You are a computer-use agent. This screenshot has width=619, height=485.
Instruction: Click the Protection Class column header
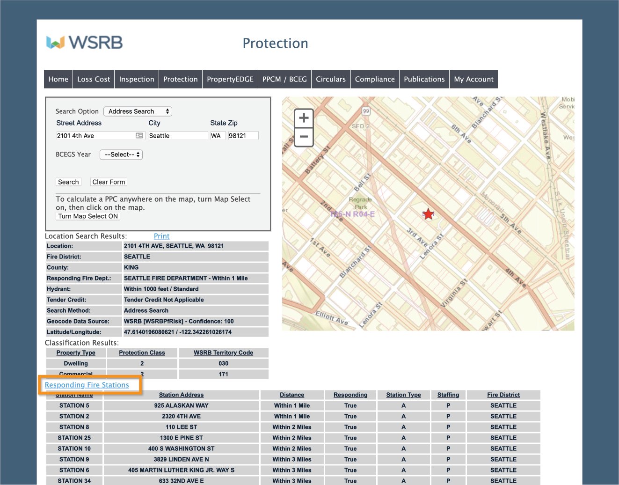(x=142, y=353)
